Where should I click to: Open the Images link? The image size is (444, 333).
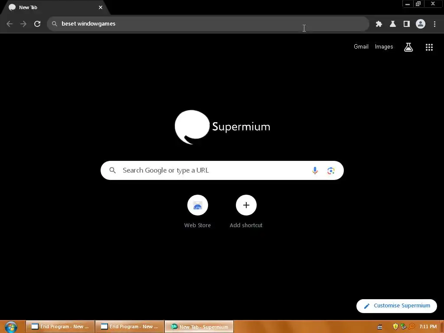(384, 47)
